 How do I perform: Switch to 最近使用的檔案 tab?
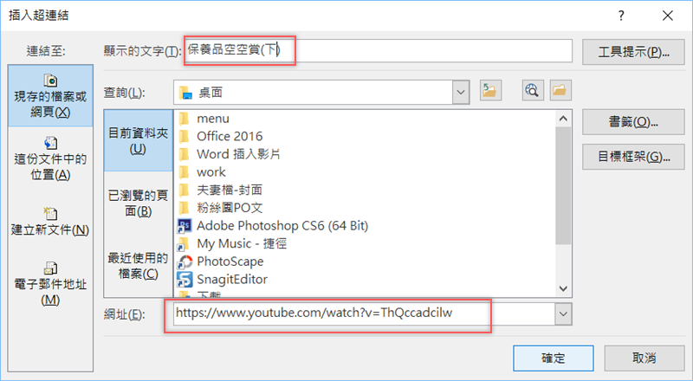pos(138,265)
